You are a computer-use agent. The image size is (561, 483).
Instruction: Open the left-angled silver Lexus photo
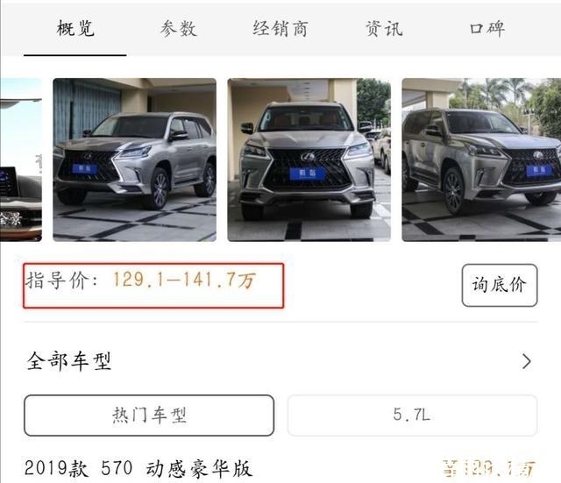[134, 160]
